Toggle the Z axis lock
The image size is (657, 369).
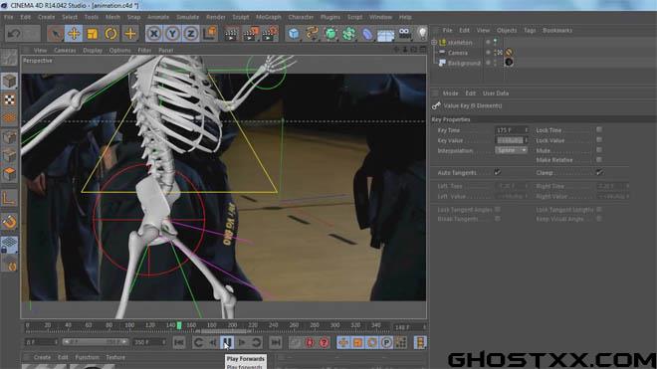pyautogui.click(x=191, y=34)
